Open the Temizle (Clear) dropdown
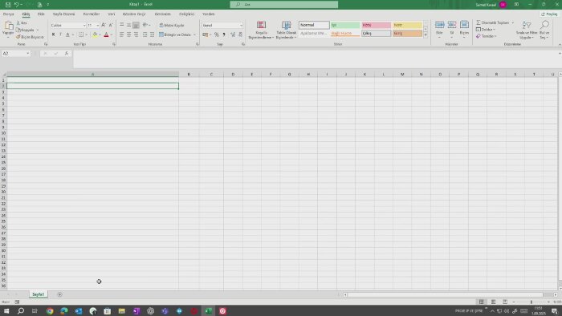The width and height of the screenshot is (562, 316). pyautogui.click(x=487, y=36)
